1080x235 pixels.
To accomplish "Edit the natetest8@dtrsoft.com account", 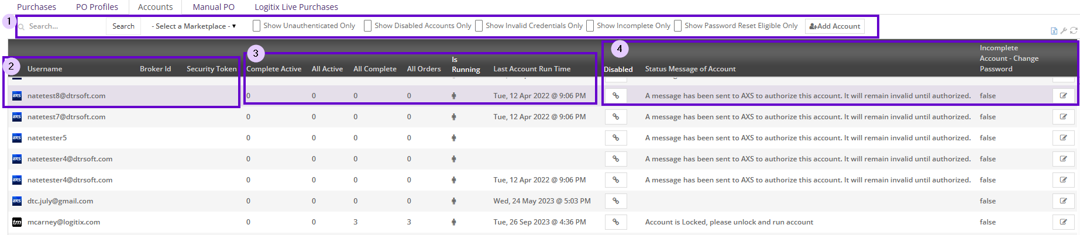I will pos(1063,96).
